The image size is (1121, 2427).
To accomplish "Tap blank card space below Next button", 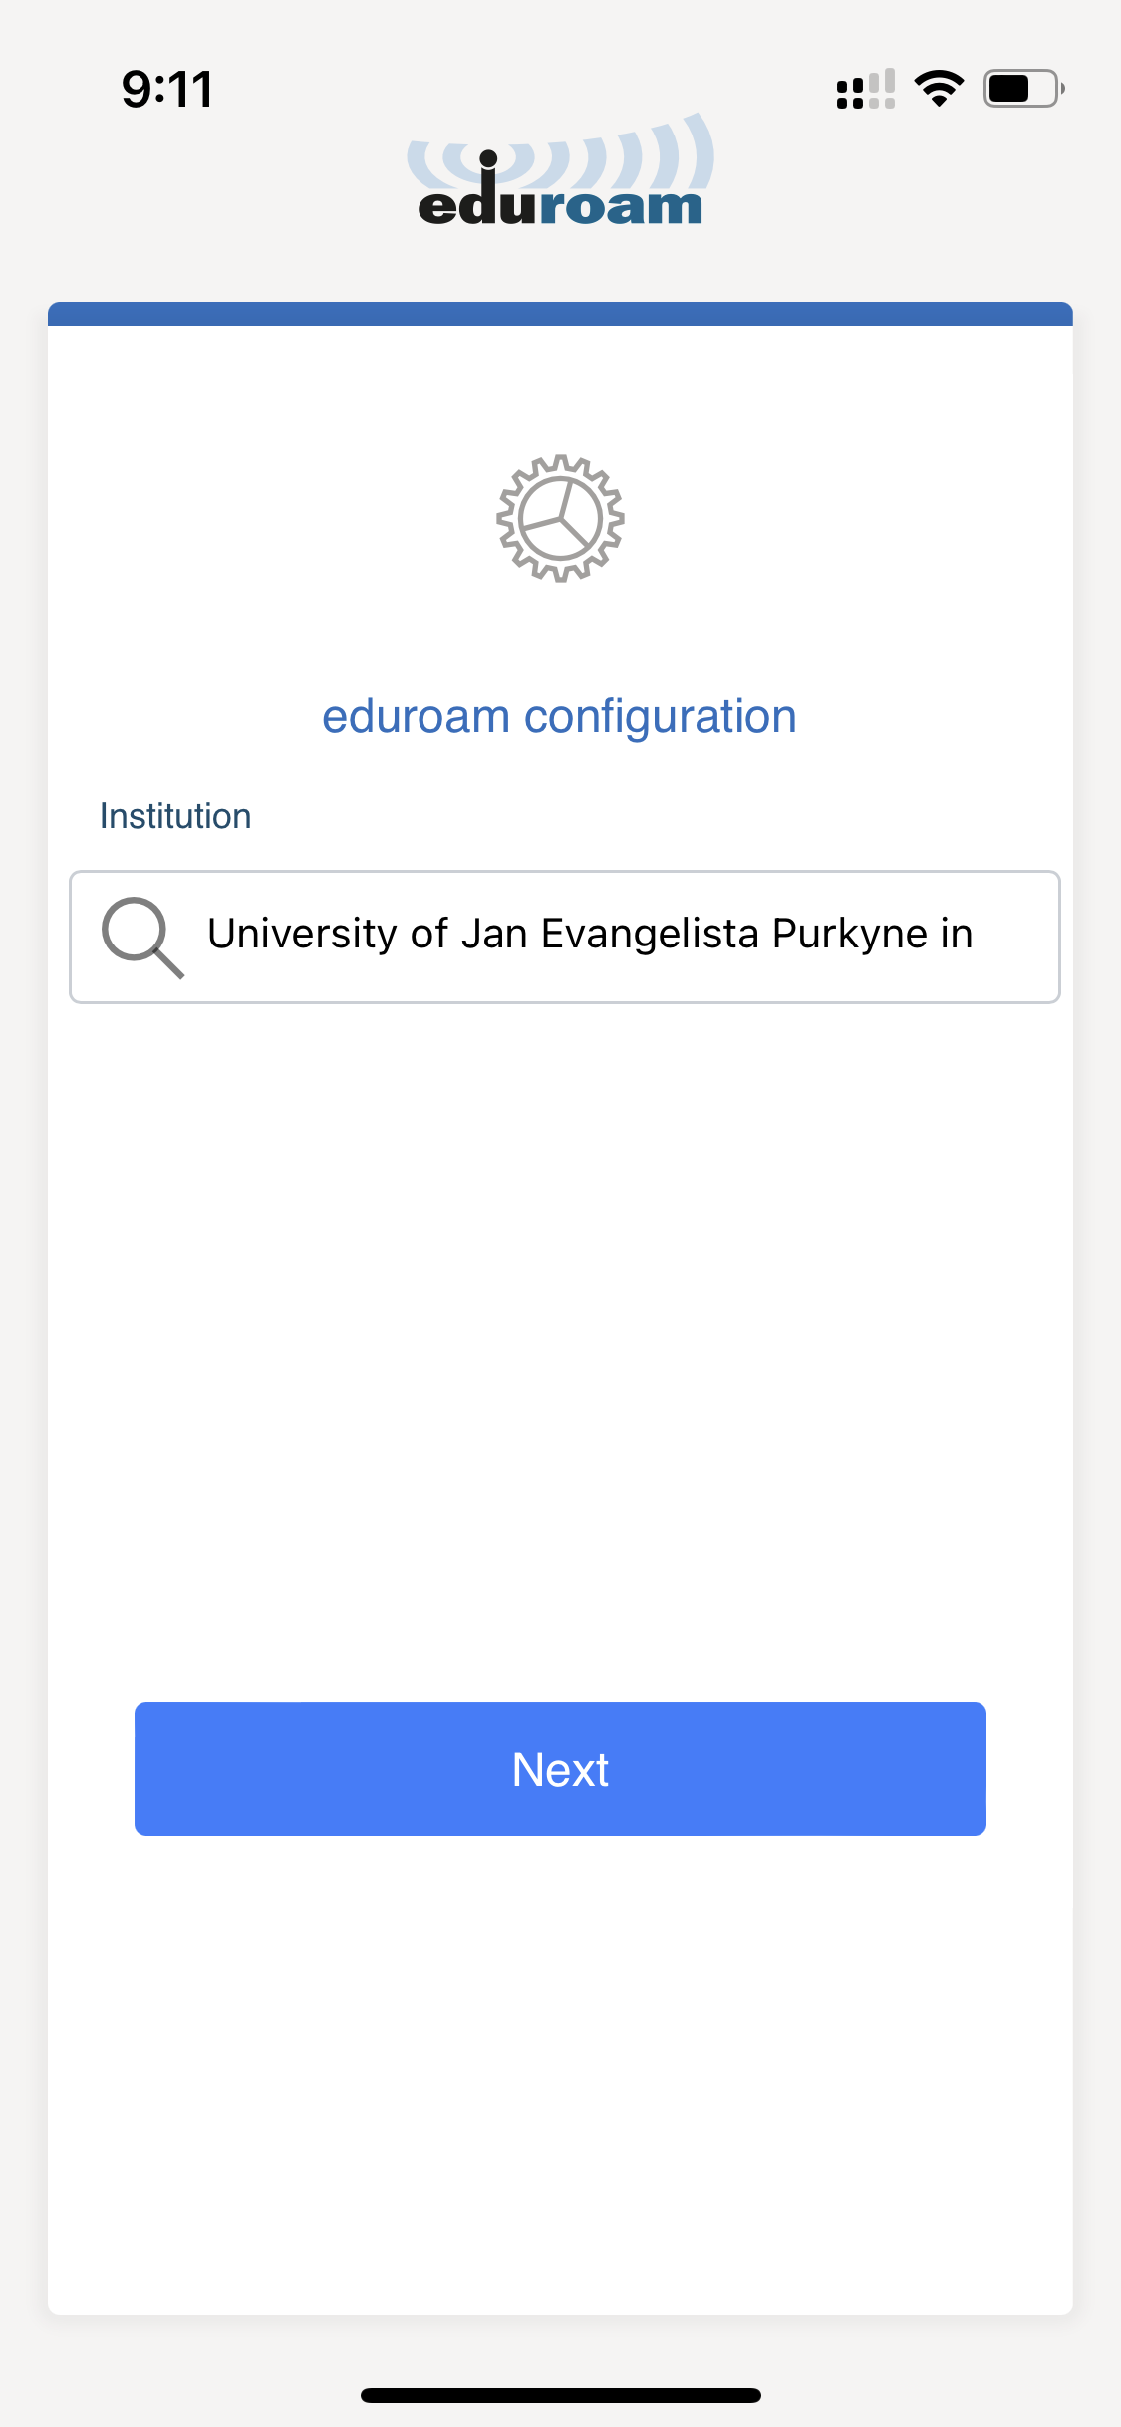I will click(x=560, y=2072).
